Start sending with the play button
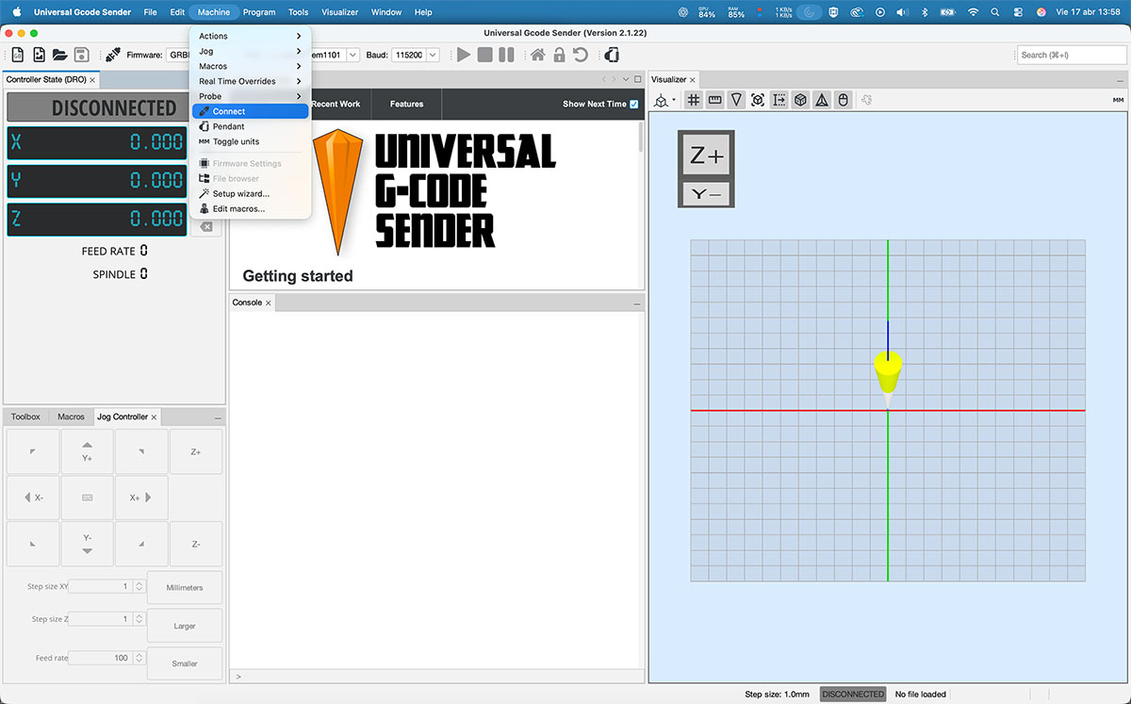The width and height of the screenshot is (1131, 704). coord(464,55)
